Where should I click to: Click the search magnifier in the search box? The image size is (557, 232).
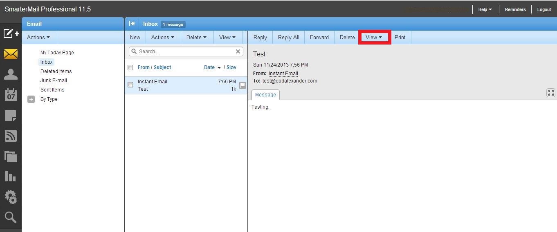point(134,51)
